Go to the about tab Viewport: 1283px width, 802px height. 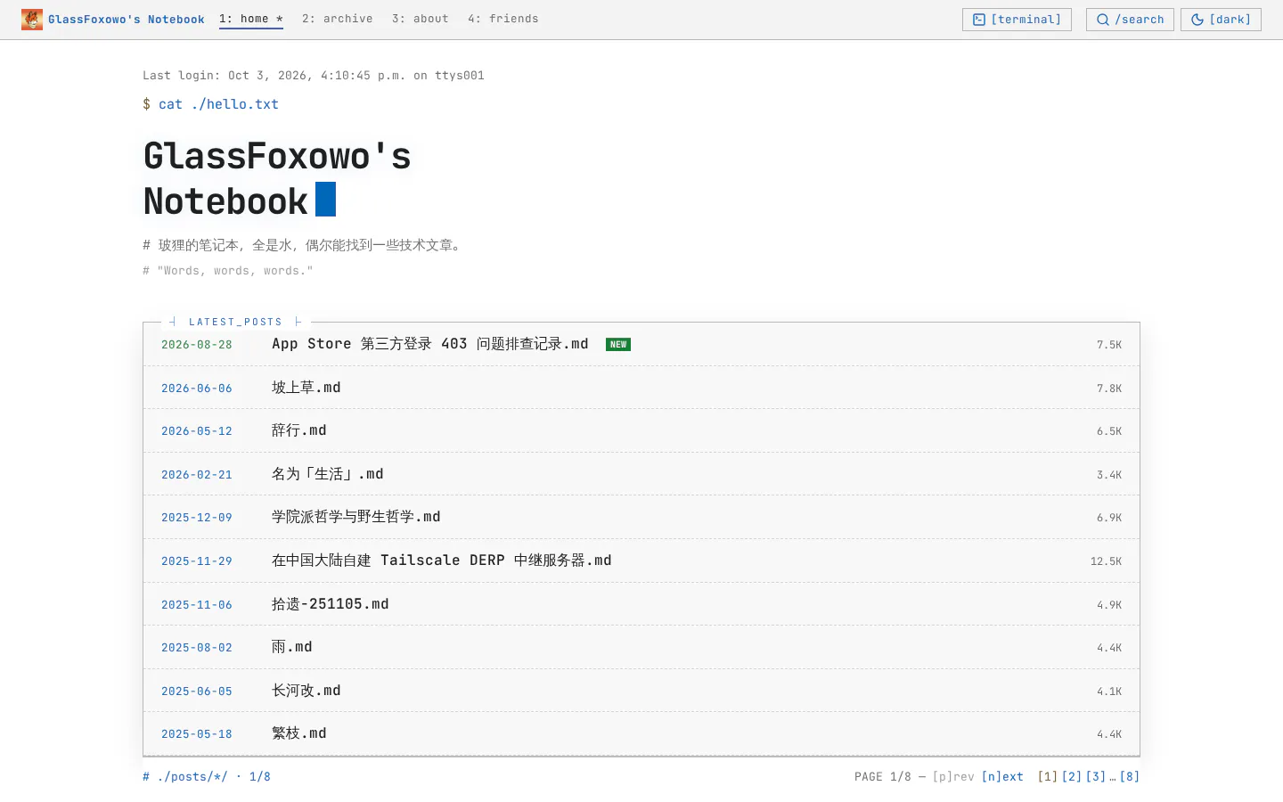[421, 19]
